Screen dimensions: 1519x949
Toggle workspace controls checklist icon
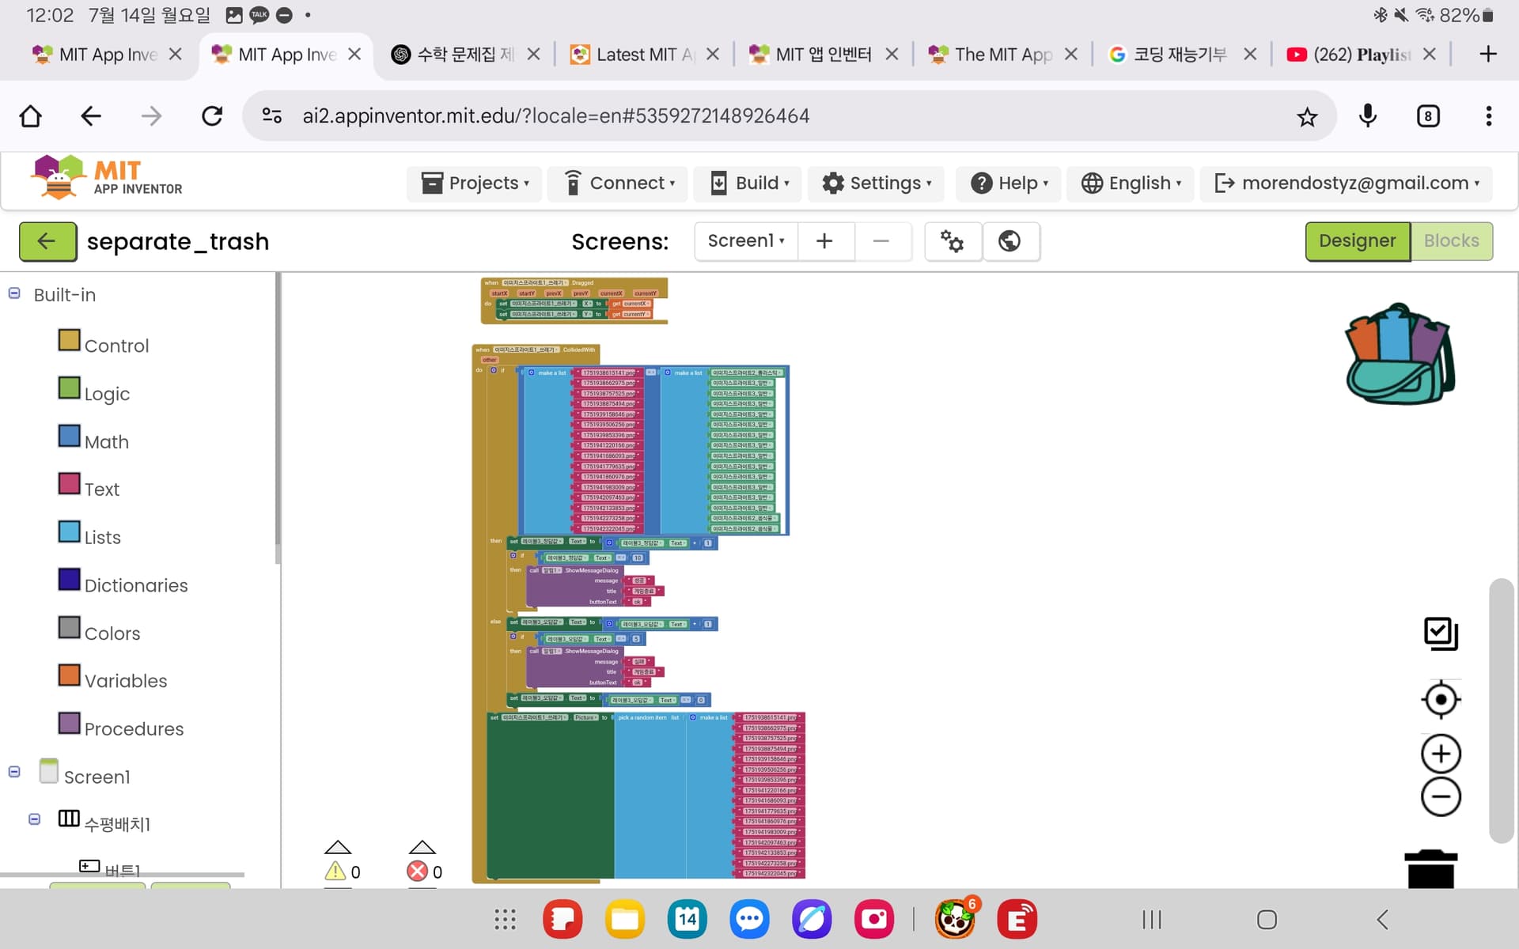coord(1441,633)
